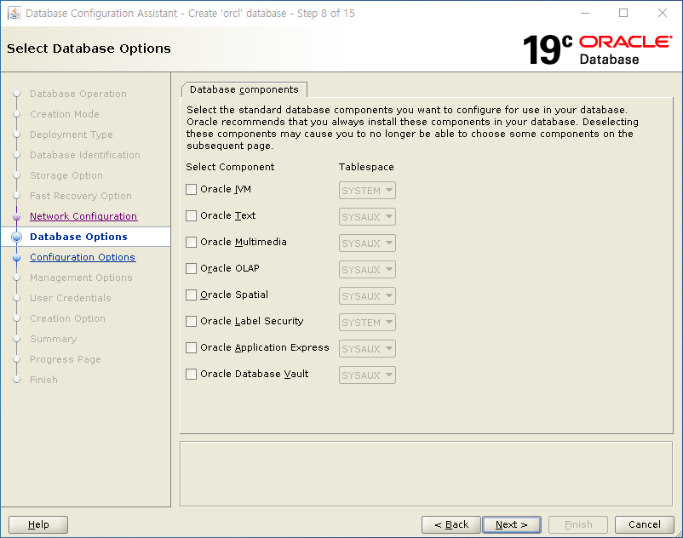Click the Storage Option step
Viewport: 683px width, 538px height.
[66, 176]
